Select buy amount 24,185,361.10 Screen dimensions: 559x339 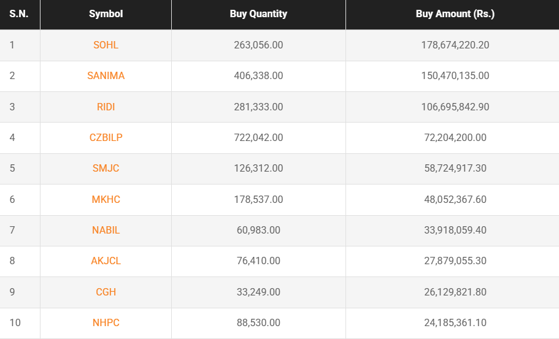pos(455,322)
